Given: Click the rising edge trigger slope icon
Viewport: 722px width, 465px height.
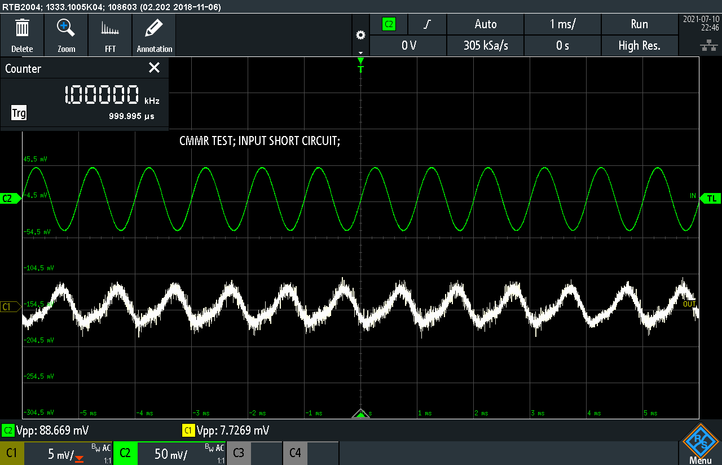Looking at the screenshot, I should (x=428, y=24).
